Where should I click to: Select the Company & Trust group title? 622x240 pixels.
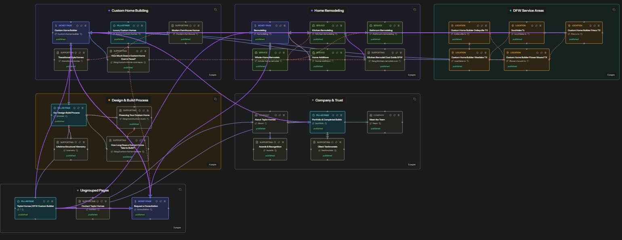tap(329, 100)
